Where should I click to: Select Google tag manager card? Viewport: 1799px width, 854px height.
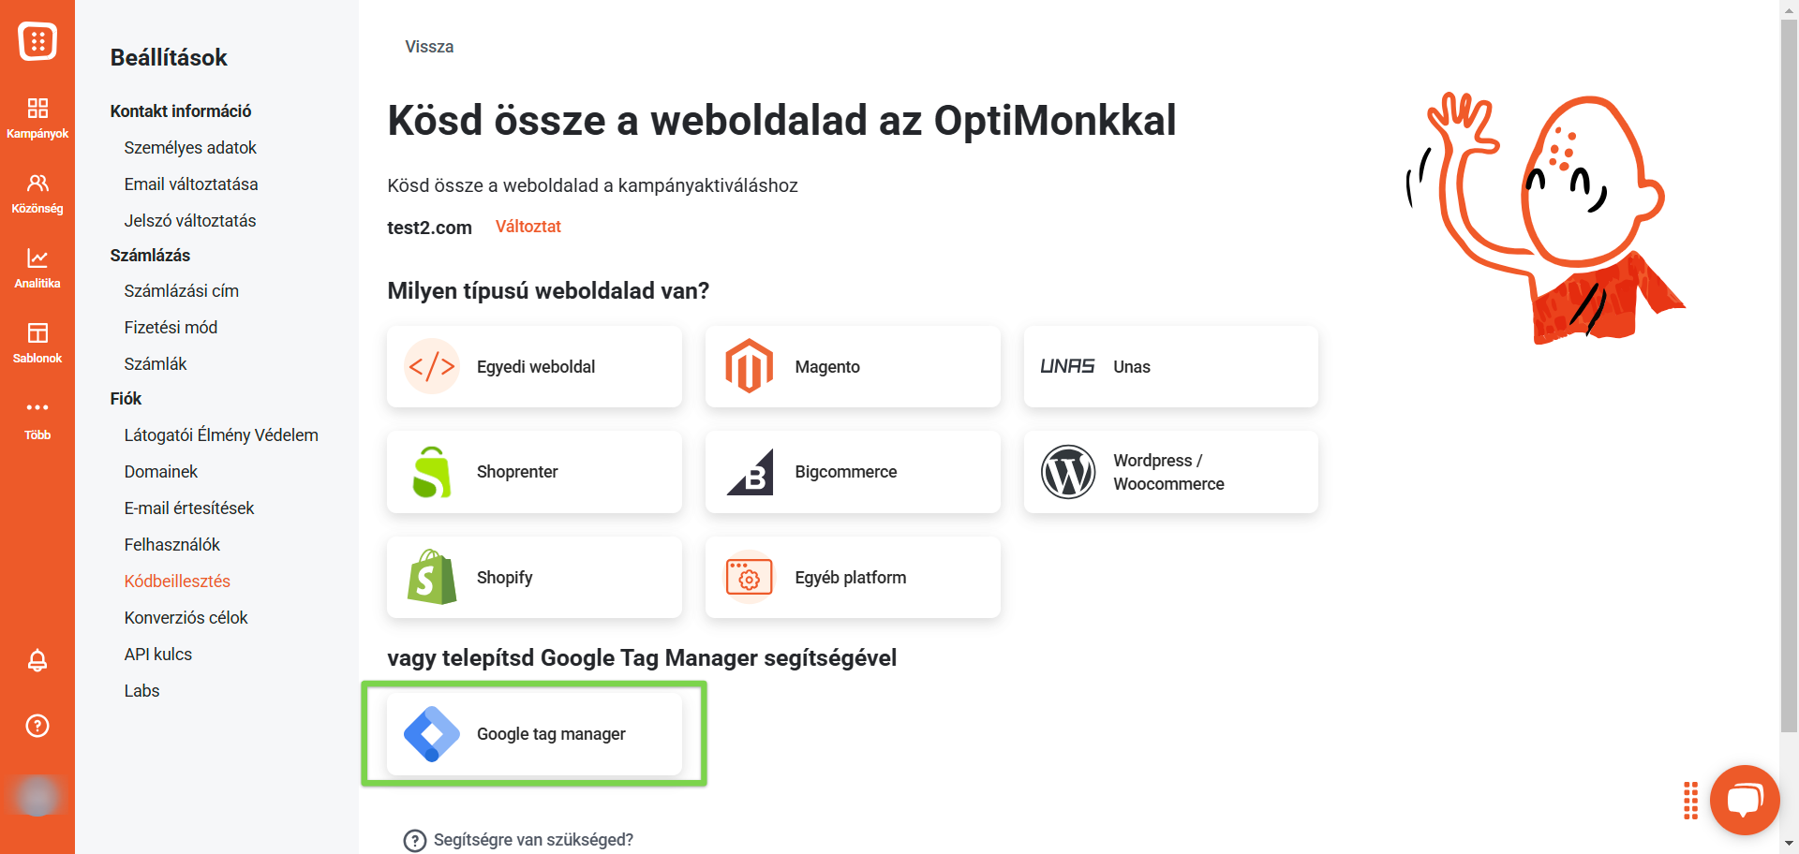(x=534, y=734)
